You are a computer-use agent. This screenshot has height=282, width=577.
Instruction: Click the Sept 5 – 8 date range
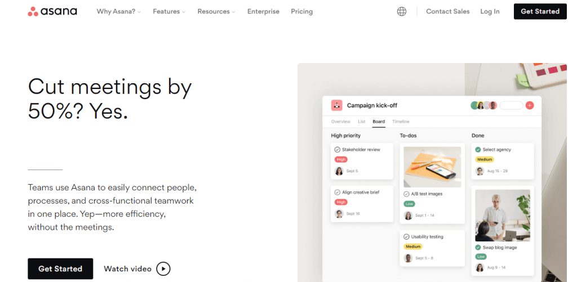coord(424,258)
